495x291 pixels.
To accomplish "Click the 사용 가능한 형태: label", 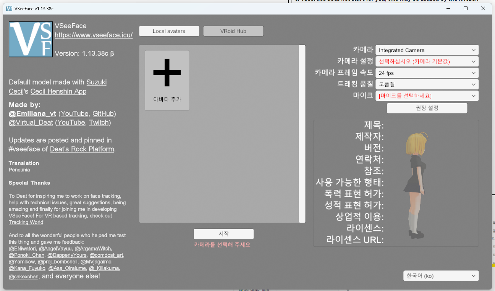I will [350, 183].
